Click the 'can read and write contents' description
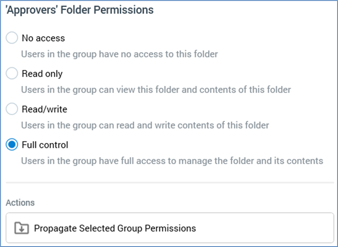 pyautogui.click(x=145, y=125)
